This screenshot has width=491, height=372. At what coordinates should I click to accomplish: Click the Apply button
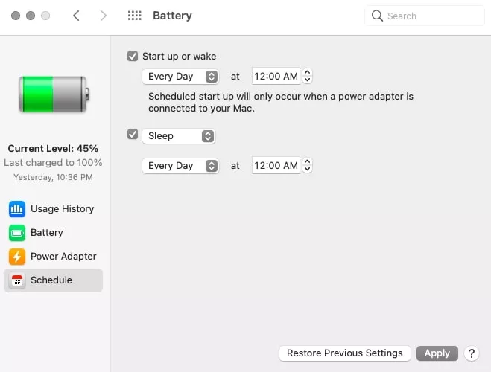[x=437, y=353]
